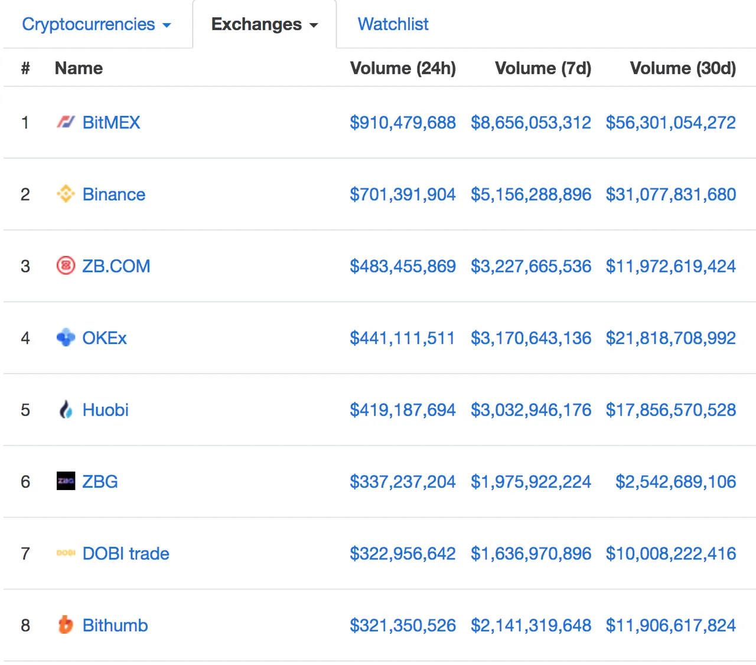The width and height of the screenshot is (756, 665).
Task: Click the Bithumb orange logo icon
Action: click(x=66, y=625)
